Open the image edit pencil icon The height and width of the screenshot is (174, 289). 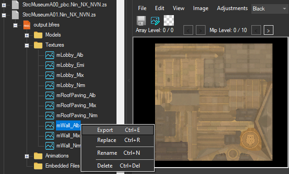[x=155, y=21]
